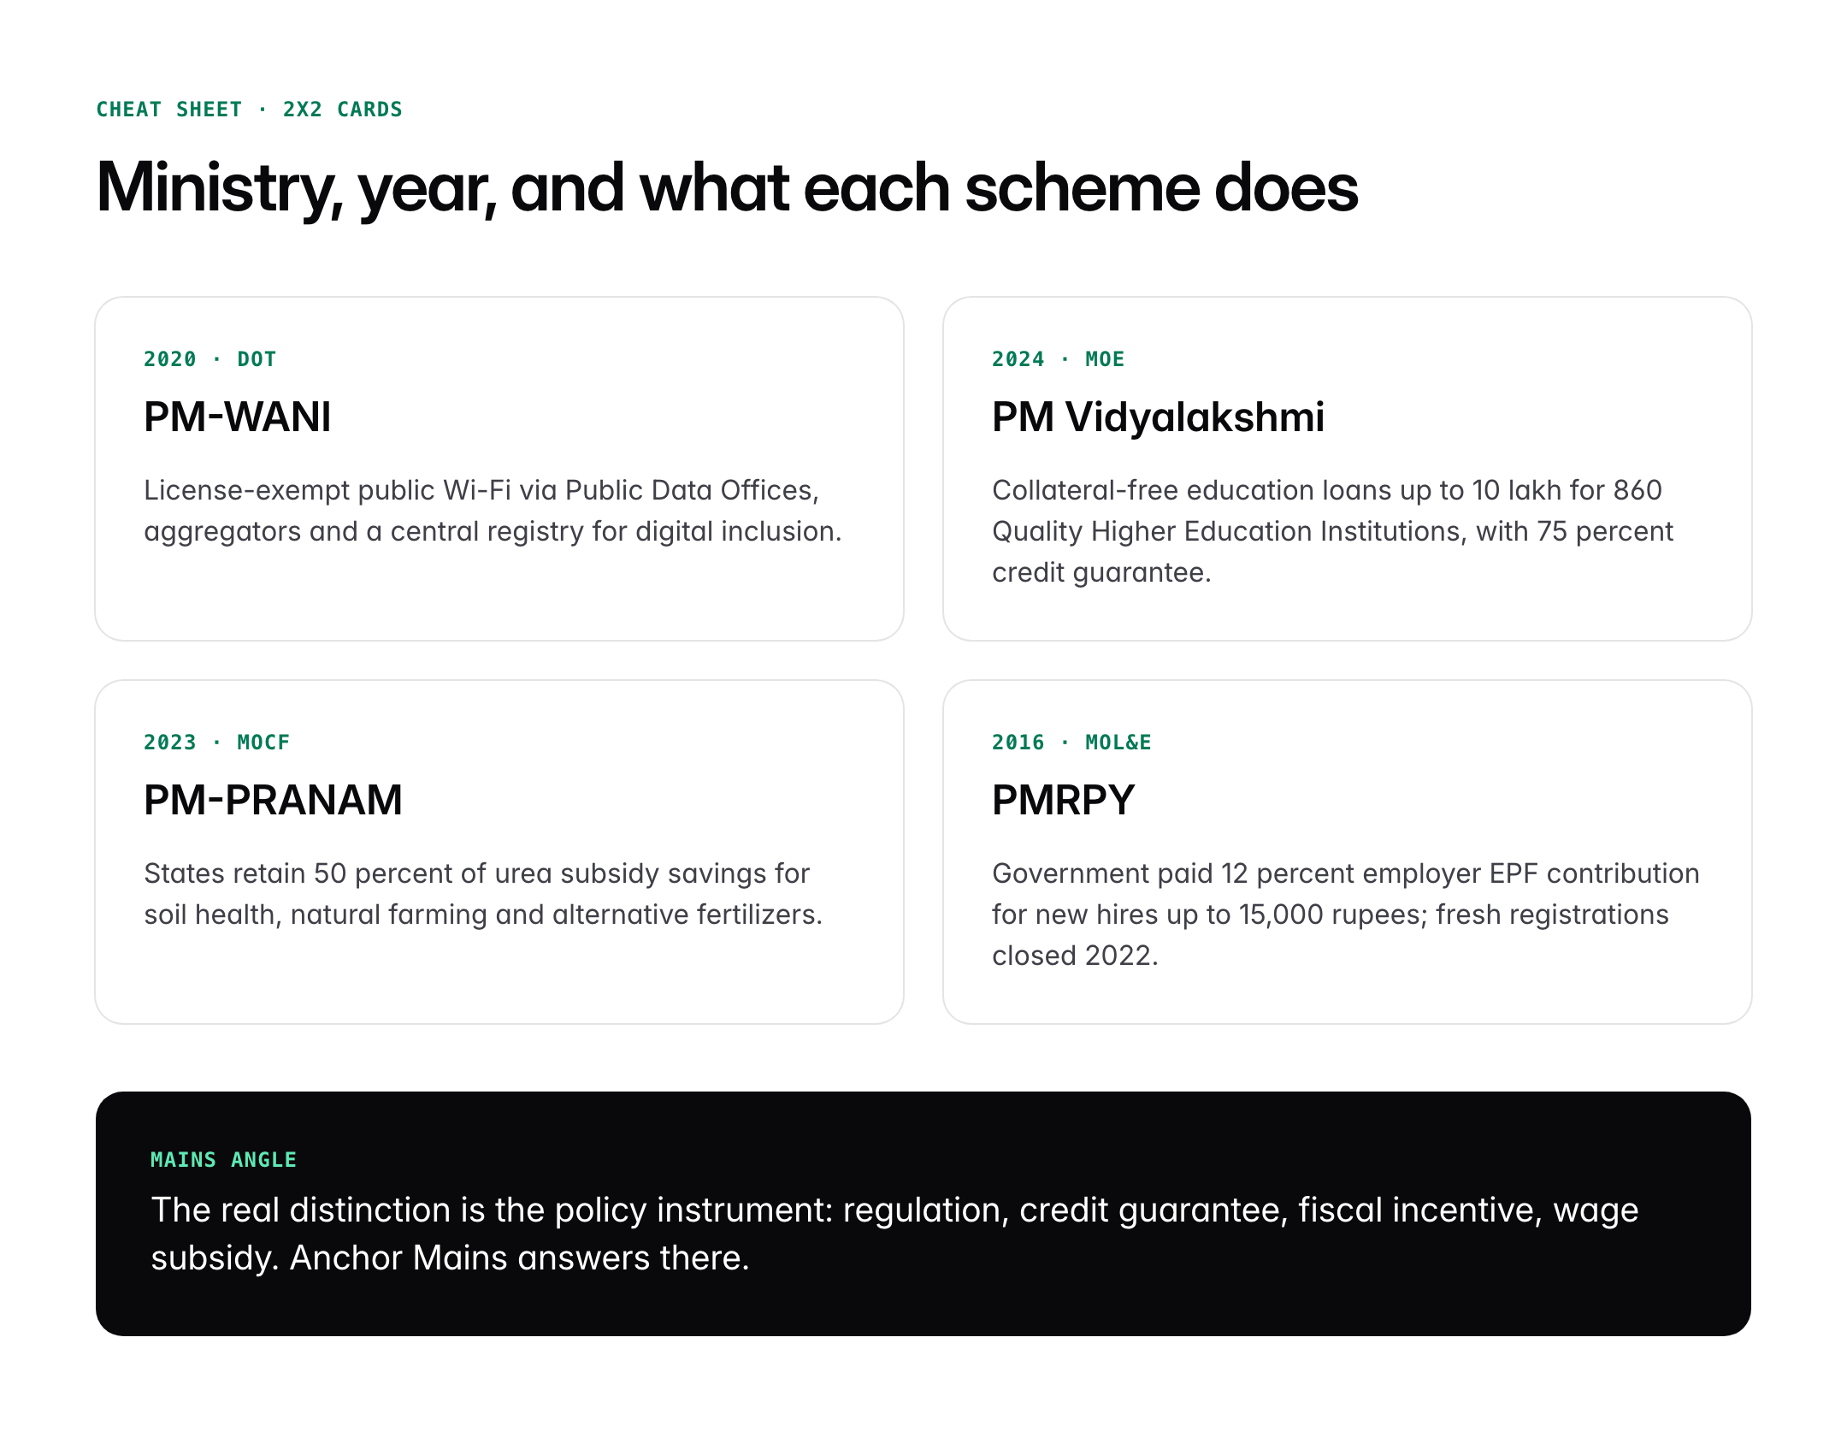Click the PM-WANI card title
Viewport: 1847px width, 1432px height.
tap(237, 417)
